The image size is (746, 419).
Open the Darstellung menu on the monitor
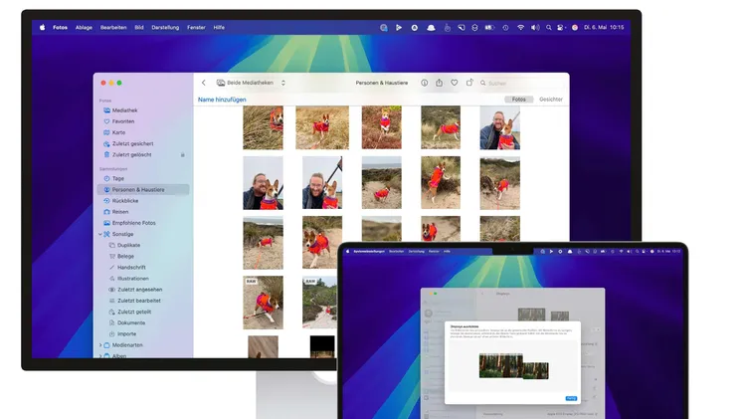(165, 28)
